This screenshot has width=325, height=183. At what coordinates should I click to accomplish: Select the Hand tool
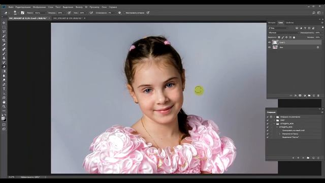coord(4,102)
